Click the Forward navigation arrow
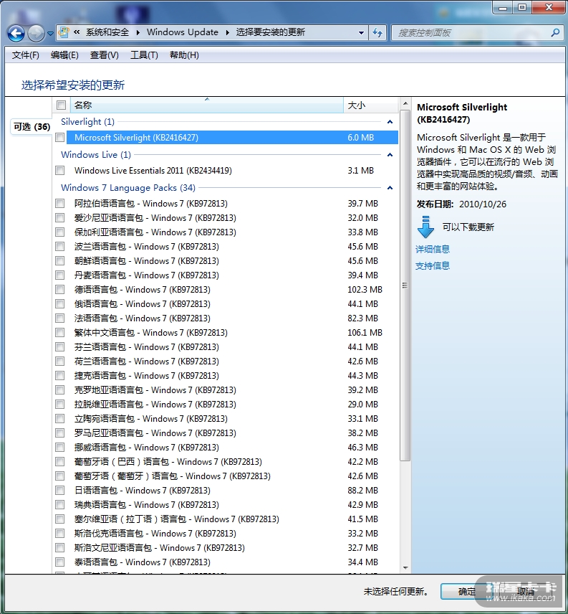 36,33
